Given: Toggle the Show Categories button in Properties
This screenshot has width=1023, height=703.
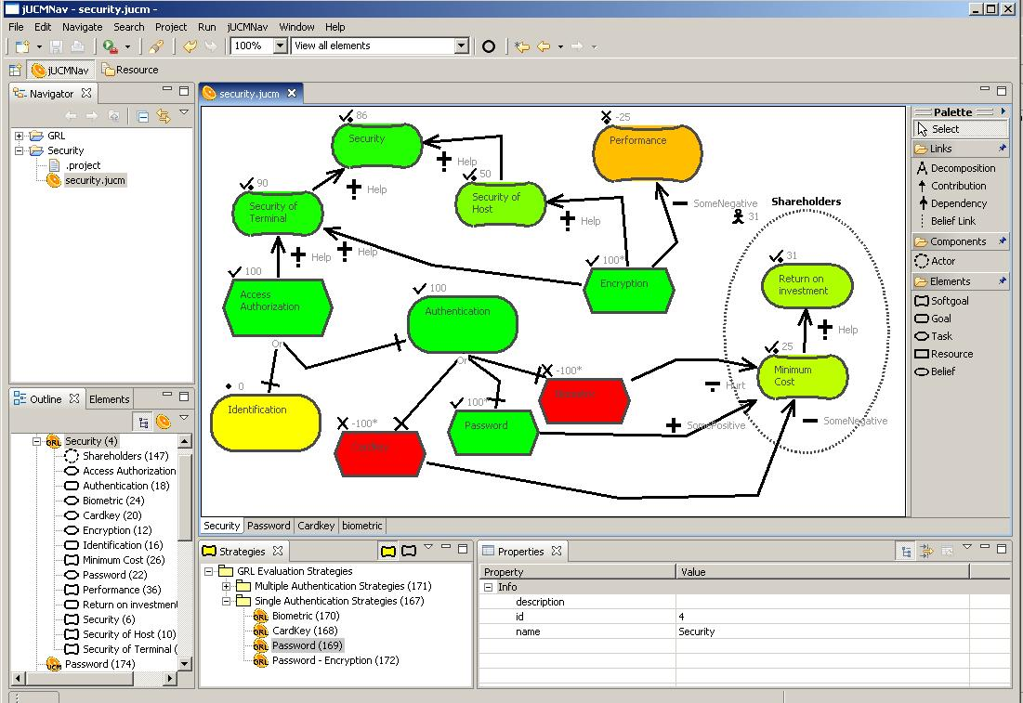Looking at the screenshot, I should pyautogui.click(x=906, y=552).
